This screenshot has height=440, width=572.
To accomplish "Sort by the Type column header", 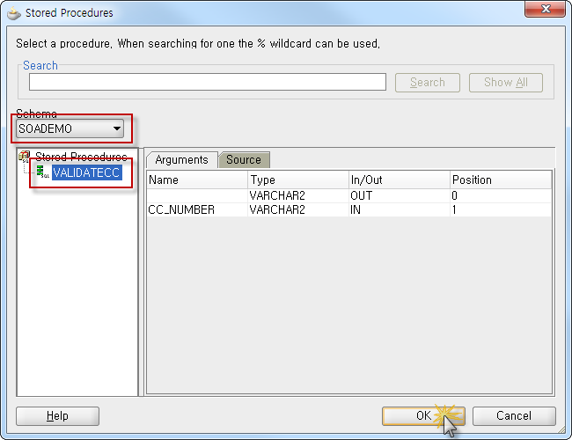I will 298,180.
